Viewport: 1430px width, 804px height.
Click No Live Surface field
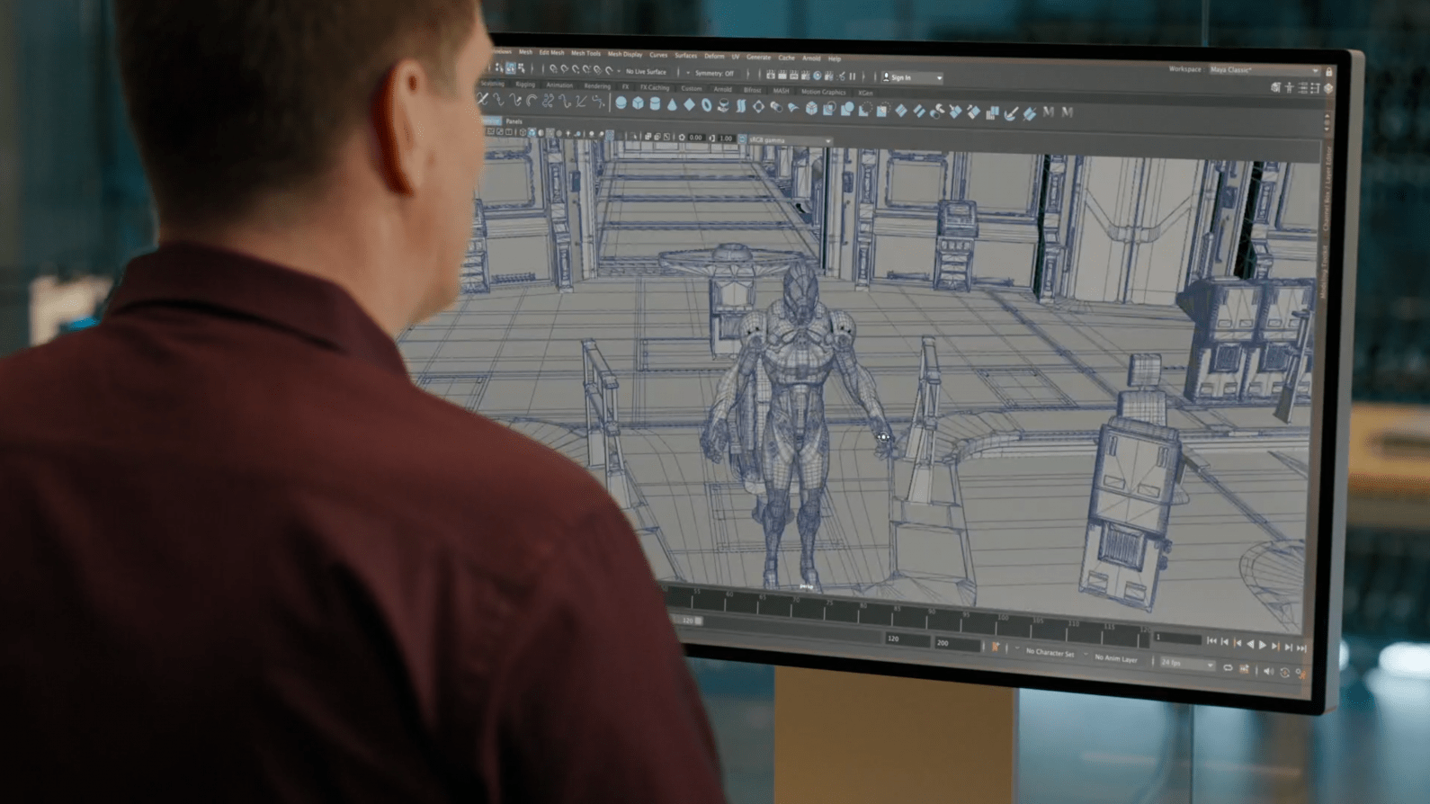click(647, 71)
